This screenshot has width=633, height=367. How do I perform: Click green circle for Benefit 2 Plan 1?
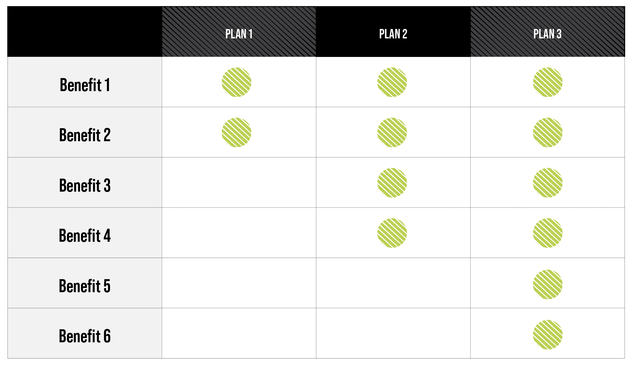click(236, 132)
